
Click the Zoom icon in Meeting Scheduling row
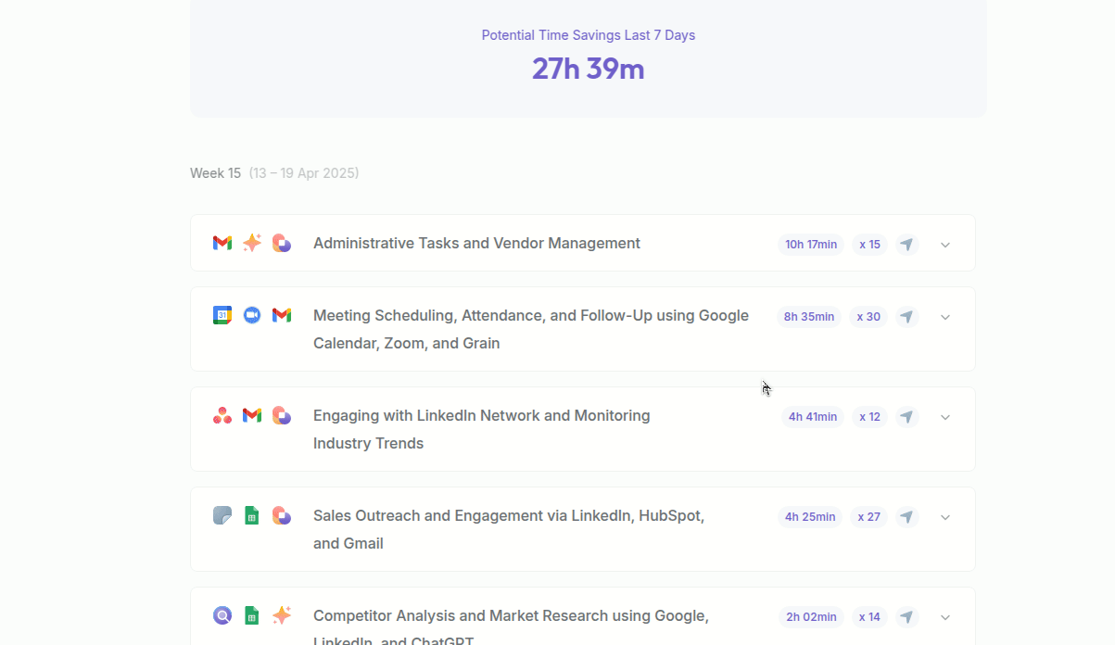pos(252,315)
